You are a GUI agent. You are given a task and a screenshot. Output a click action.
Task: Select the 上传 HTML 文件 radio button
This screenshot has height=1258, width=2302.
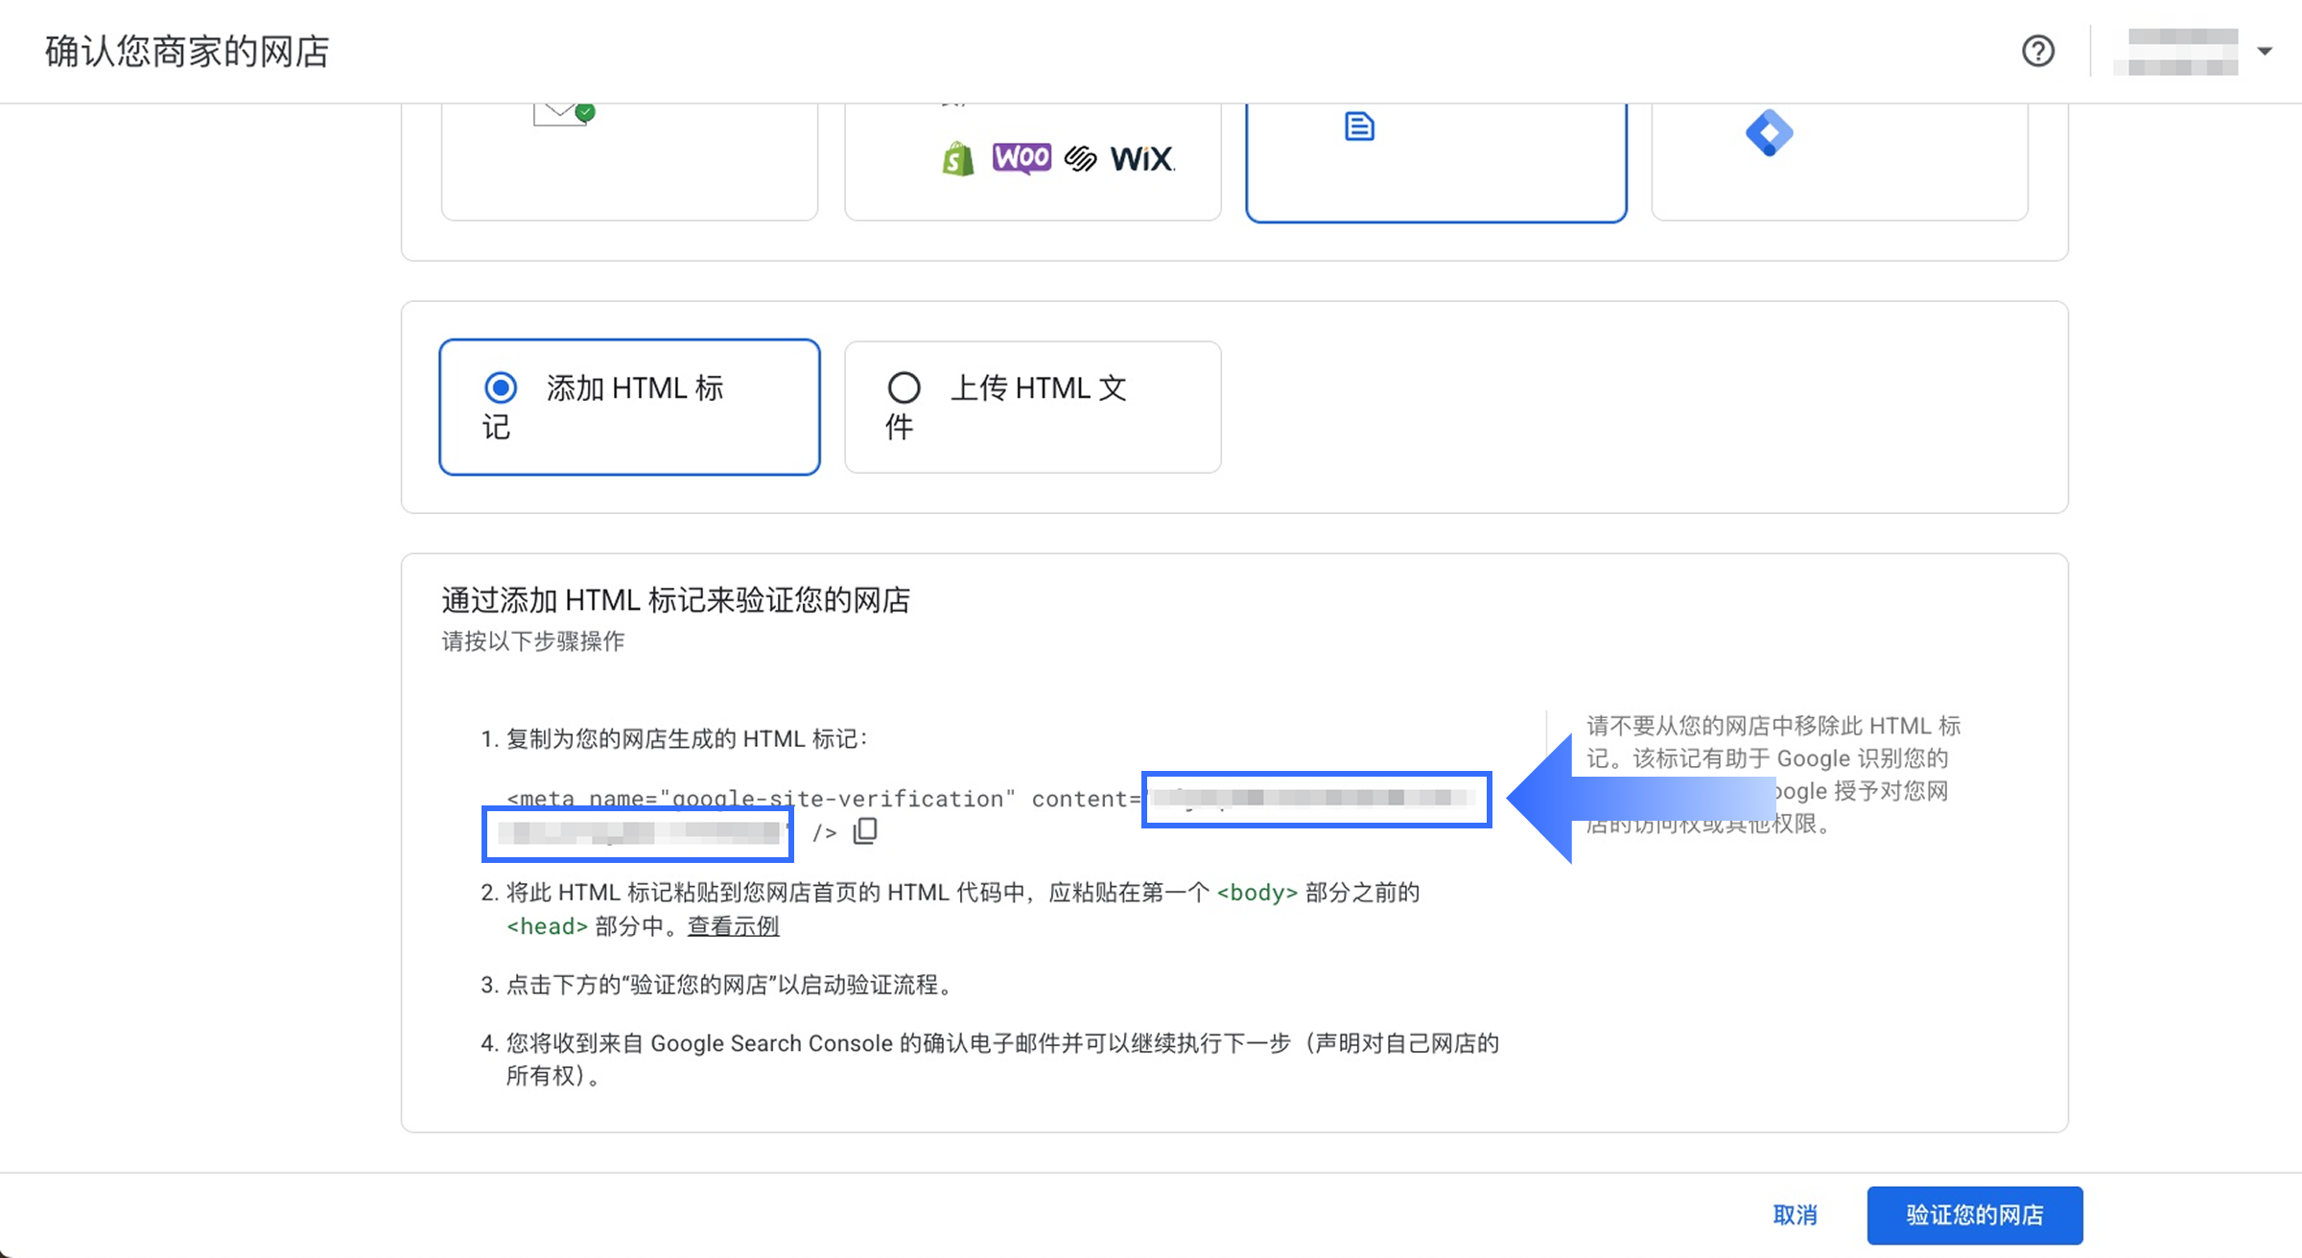904,388
